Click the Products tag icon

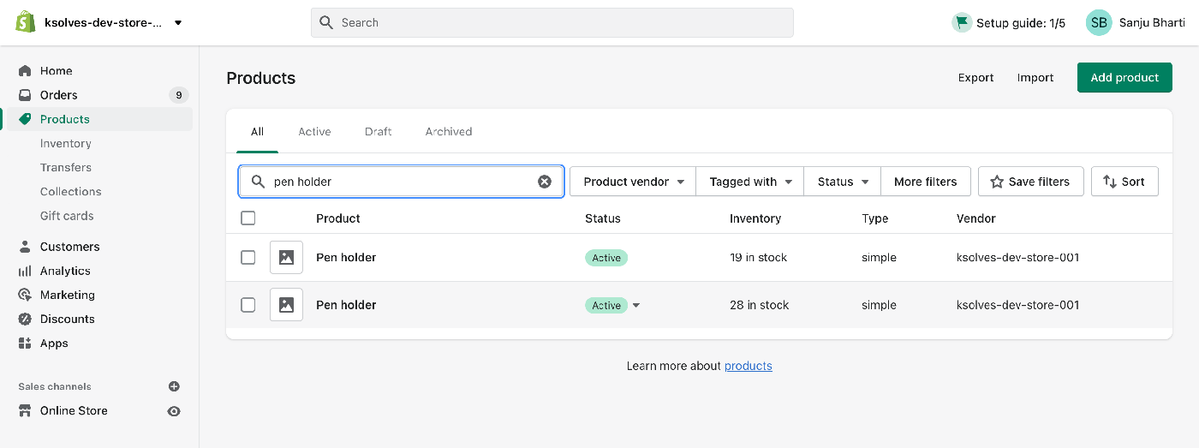pos(25,119)
